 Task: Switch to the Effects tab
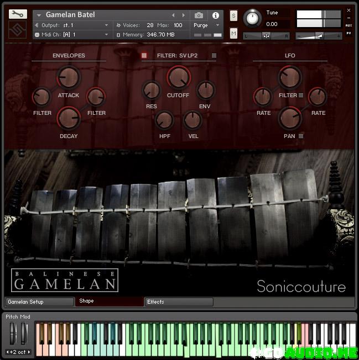tap(179, 302)
